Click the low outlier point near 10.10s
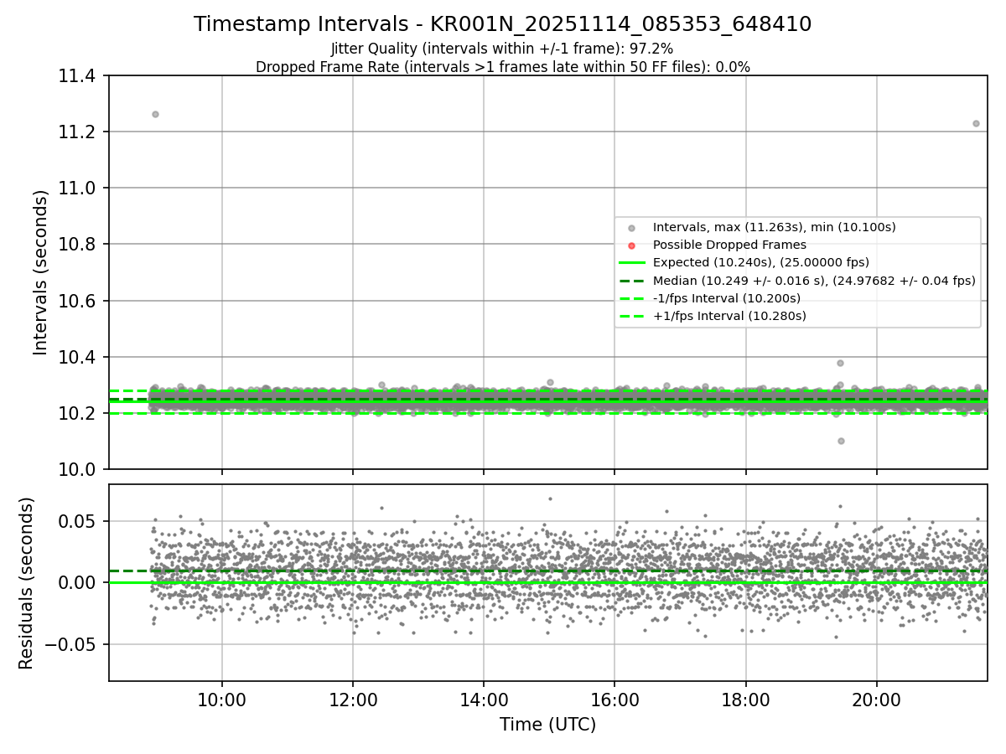 click(841, 441)
